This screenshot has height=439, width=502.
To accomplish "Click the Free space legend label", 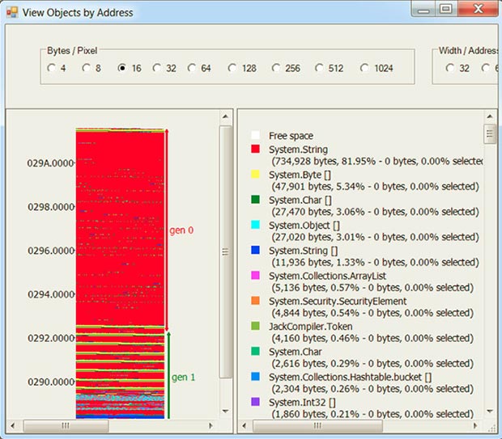I will pyautogui.click(x=291, y=136).
